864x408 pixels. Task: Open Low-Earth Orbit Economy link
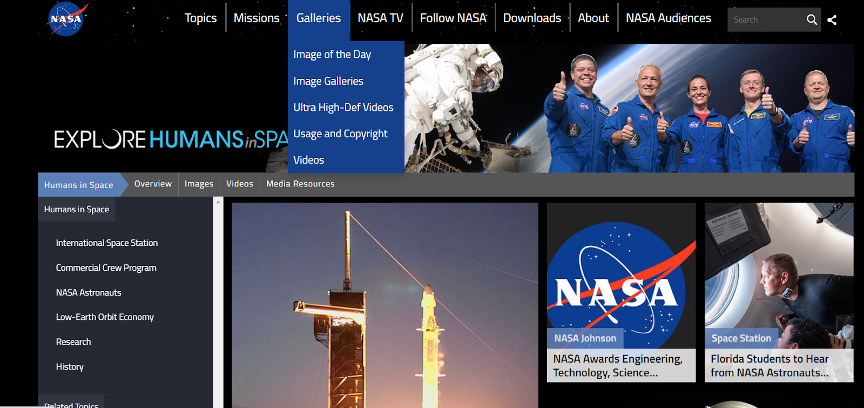pyautogui.click(x=105, y=317)
